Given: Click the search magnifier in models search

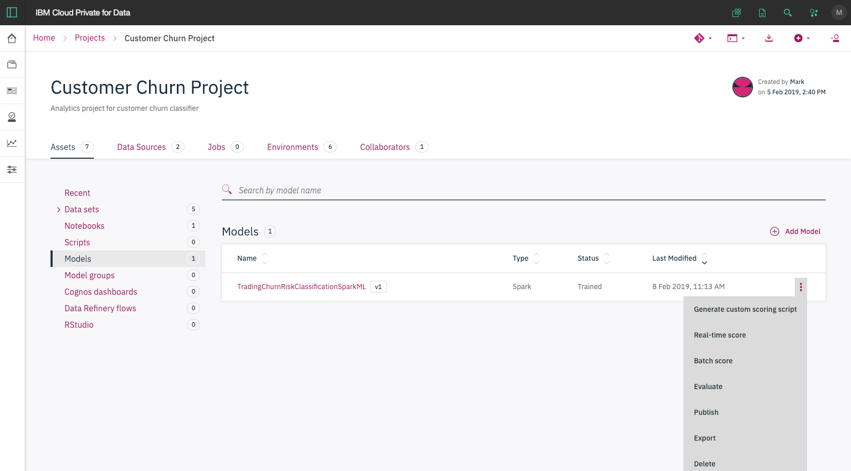Looking at the screenshot, I should coord(227,190).
